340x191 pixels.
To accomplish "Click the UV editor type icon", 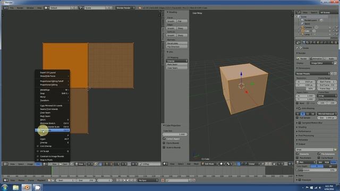I will click(5, 164).
